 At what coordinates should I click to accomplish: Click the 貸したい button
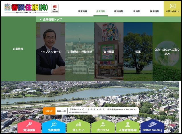(78, 126)
